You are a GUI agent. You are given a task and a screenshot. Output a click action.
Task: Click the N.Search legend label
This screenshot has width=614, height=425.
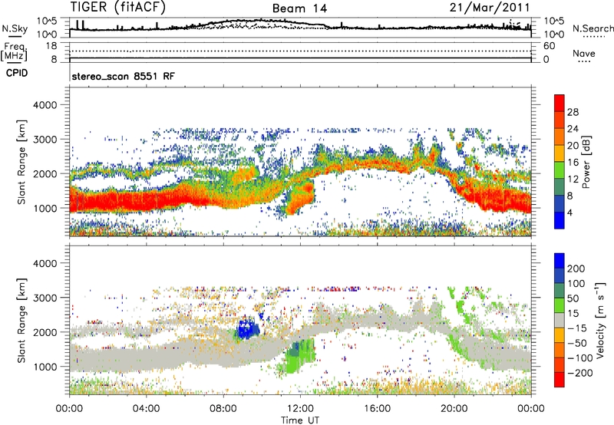(593, 28)
